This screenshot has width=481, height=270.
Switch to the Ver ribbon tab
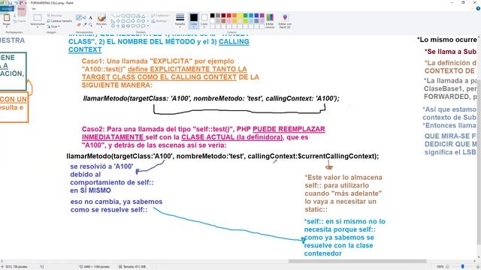[34, 8]
